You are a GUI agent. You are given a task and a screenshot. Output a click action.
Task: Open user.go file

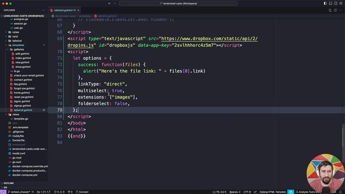(18, 28)
